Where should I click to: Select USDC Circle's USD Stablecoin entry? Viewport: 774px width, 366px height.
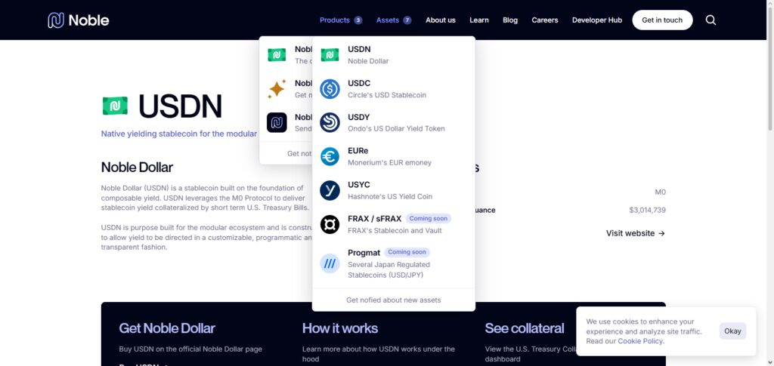tap(393, 88)
